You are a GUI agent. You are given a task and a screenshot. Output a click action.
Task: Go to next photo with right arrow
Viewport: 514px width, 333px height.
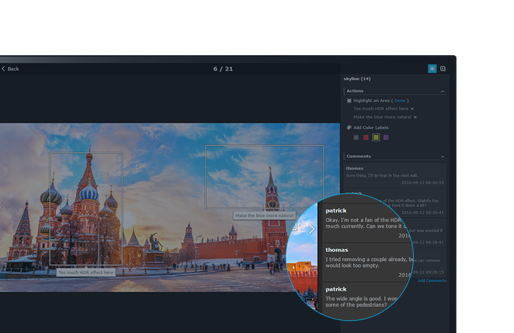312,229
